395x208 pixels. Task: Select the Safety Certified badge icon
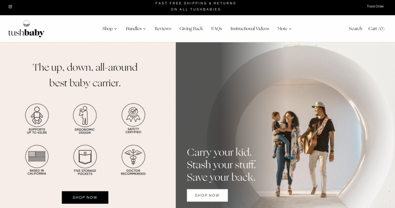133,115
